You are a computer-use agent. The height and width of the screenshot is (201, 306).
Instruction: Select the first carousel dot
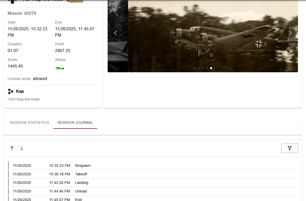click(x=194, y=68)
